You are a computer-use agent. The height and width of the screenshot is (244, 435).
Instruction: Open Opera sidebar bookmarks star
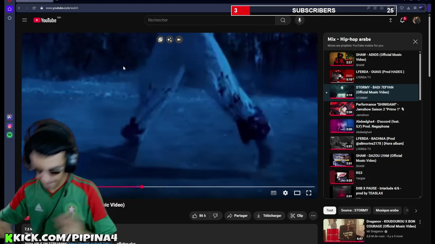pyautogui.click(x=10, y=18)
